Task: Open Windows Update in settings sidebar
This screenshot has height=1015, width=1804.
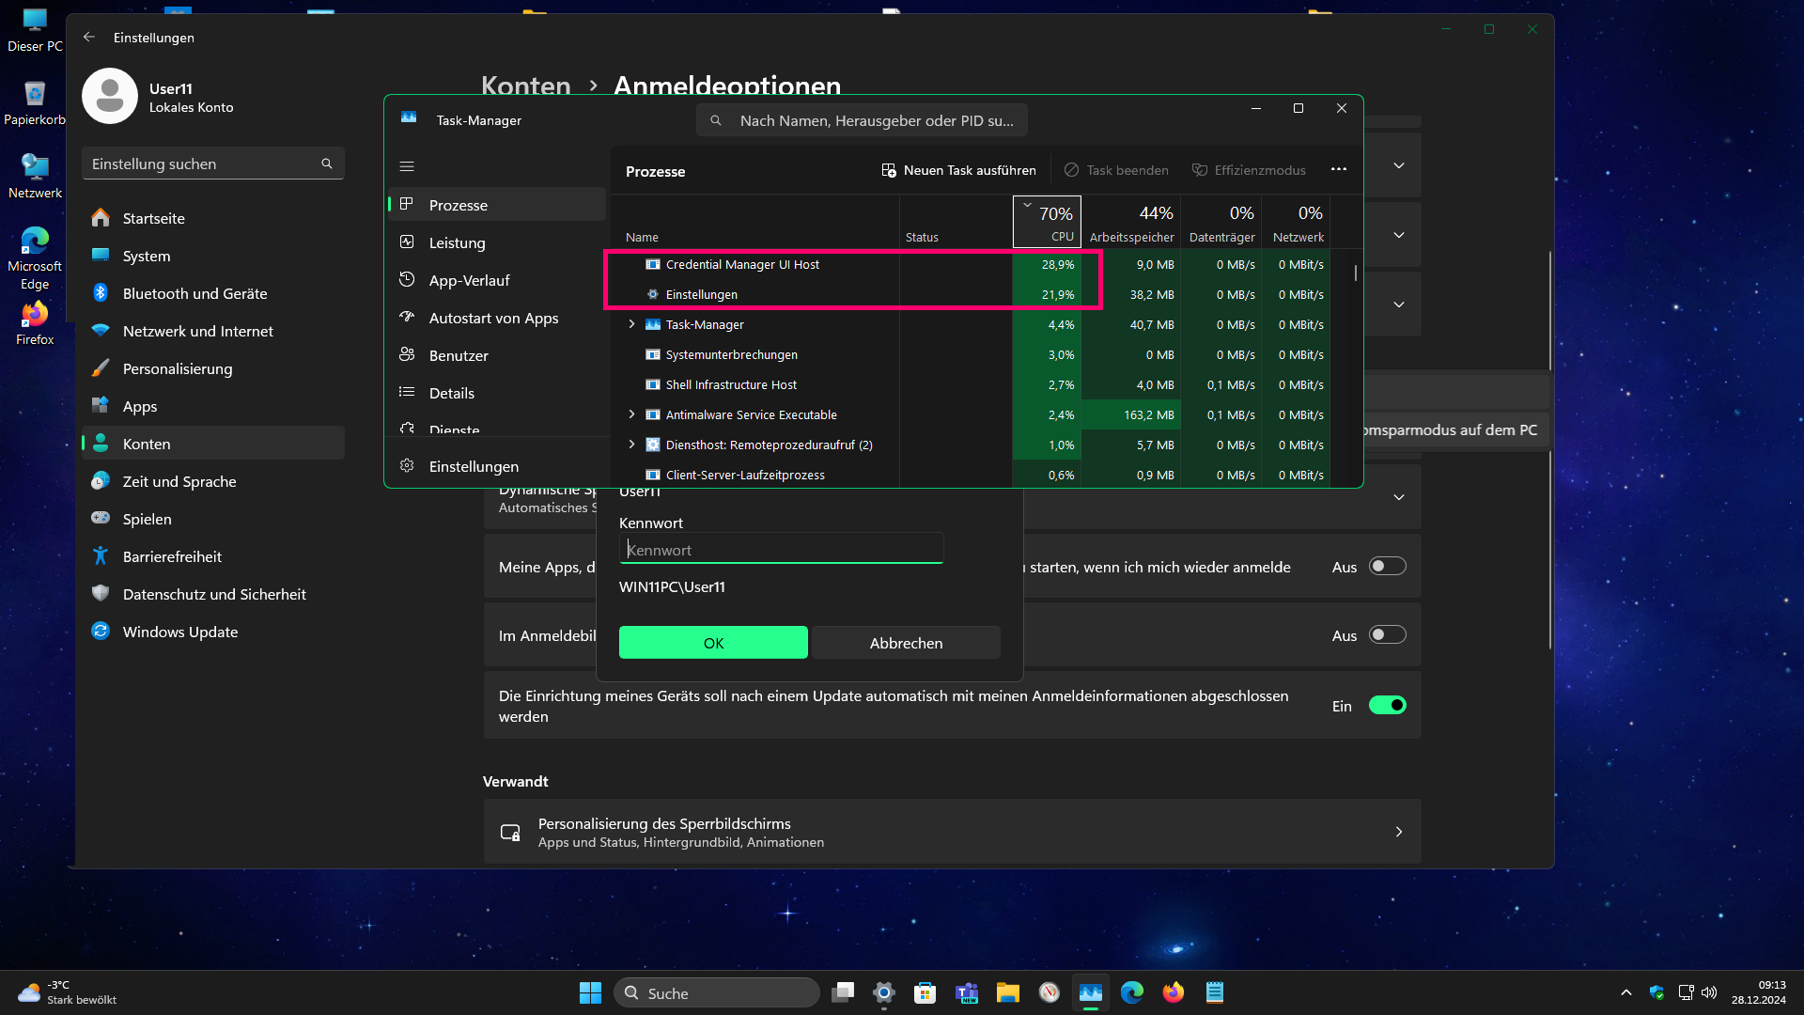Action: click(180, 632)
